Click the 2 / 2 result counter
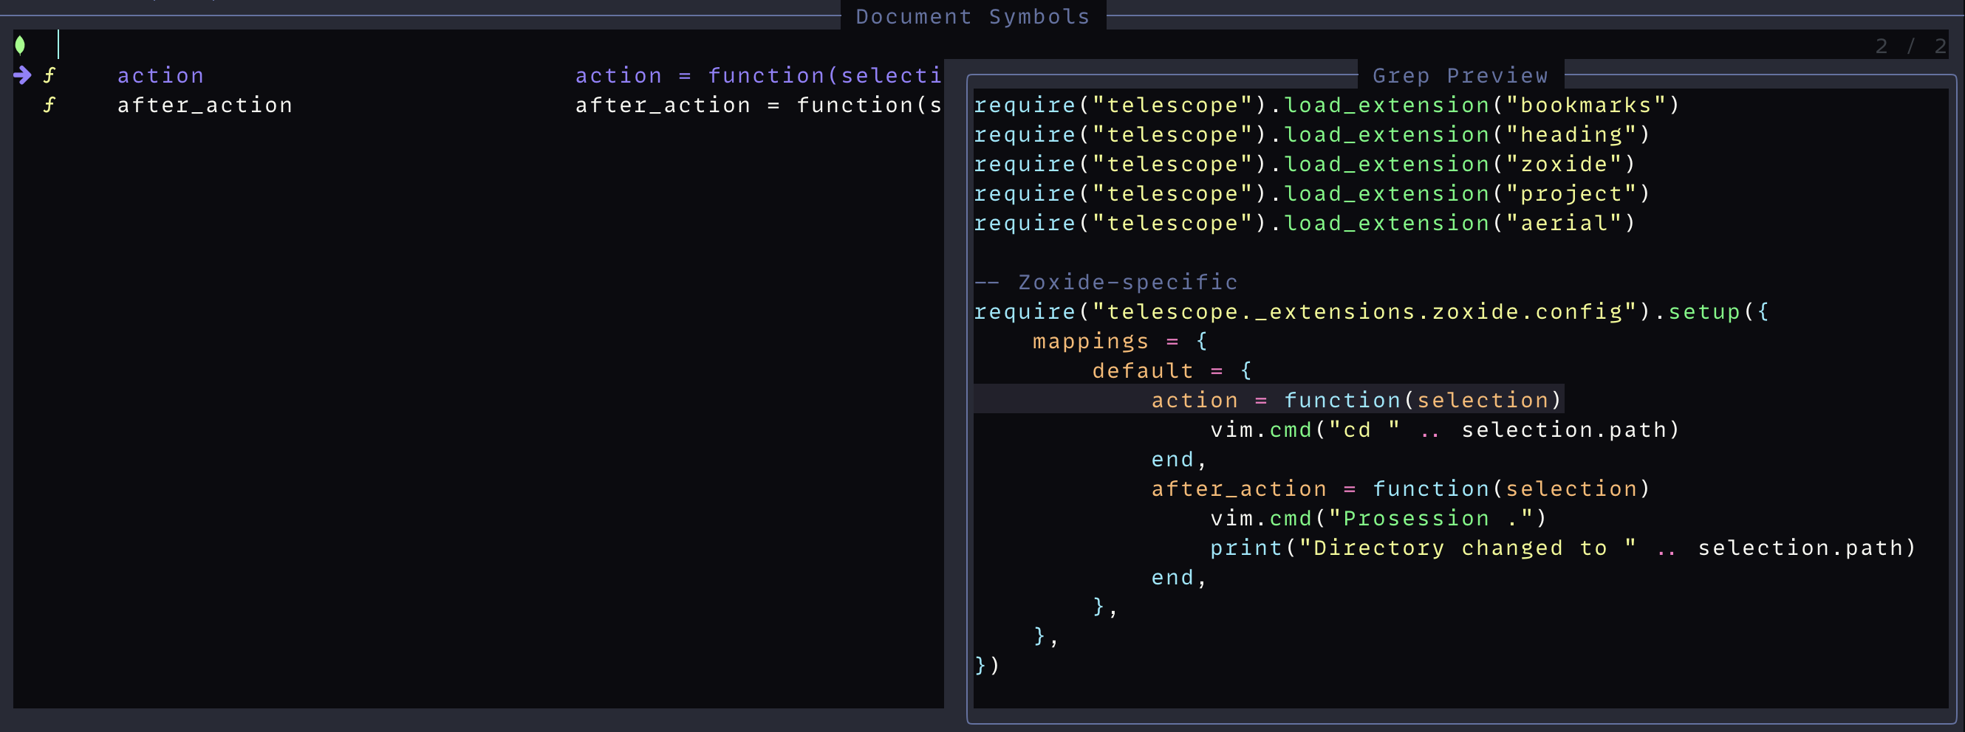This screenshot has height=732, width=1965. coord(1911,46)
